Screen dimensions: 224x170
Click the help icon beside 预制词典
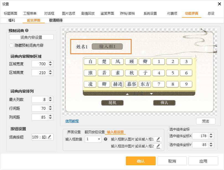tap(27, 31)
